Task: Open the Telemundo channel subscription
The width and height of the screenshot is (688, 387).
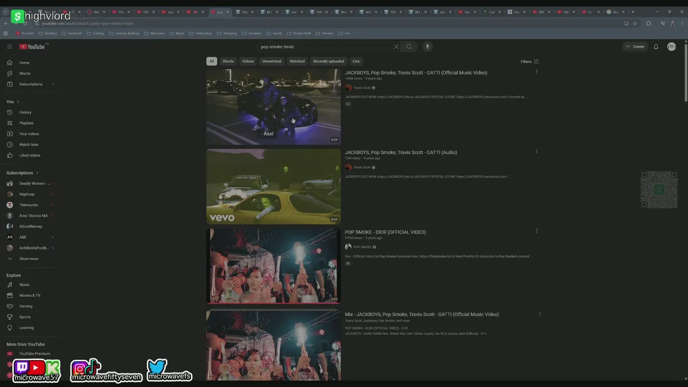Action: click(x=31, y=205)
